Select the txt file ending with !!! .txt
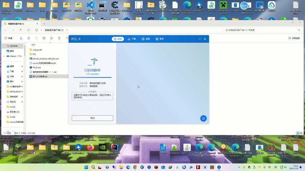The height and width of the screenshot is (171, 305). [43, 72]
